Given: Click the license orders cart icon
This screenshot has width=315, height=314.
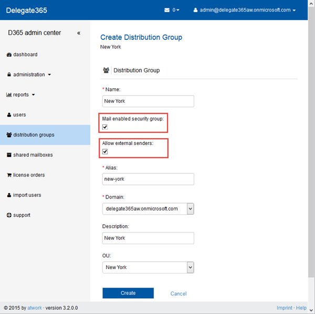Looking at the screenshot, I should 9,175.
